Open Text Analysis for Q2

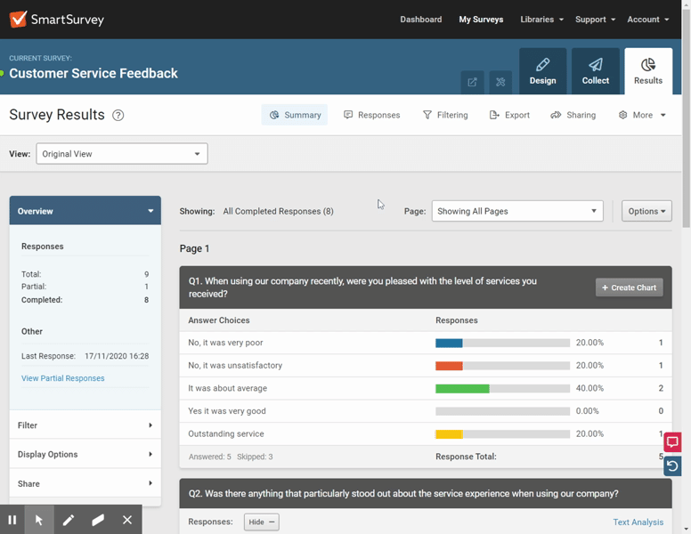tap(638, 522)
